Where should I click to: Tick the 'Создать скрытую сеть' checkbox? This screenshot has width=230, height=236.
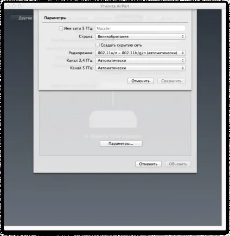(x=98, y=45)
